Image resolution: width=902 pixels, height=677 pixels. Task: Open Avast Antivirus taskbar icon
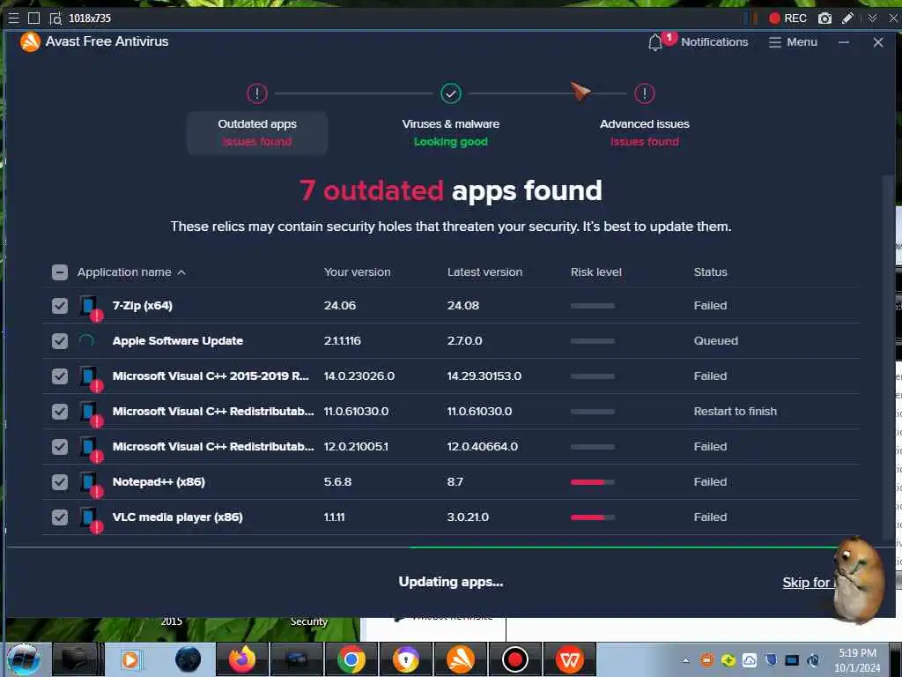pos(460,659)
